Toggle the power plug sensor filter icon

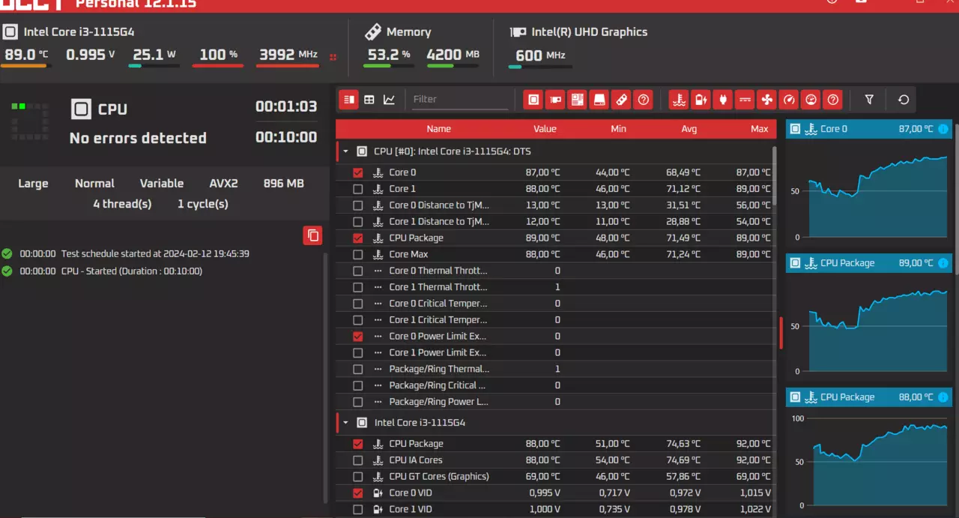(x=722, y=99)
